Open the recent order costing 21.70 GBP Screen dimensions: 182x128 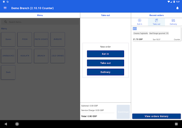click(156, 34)
